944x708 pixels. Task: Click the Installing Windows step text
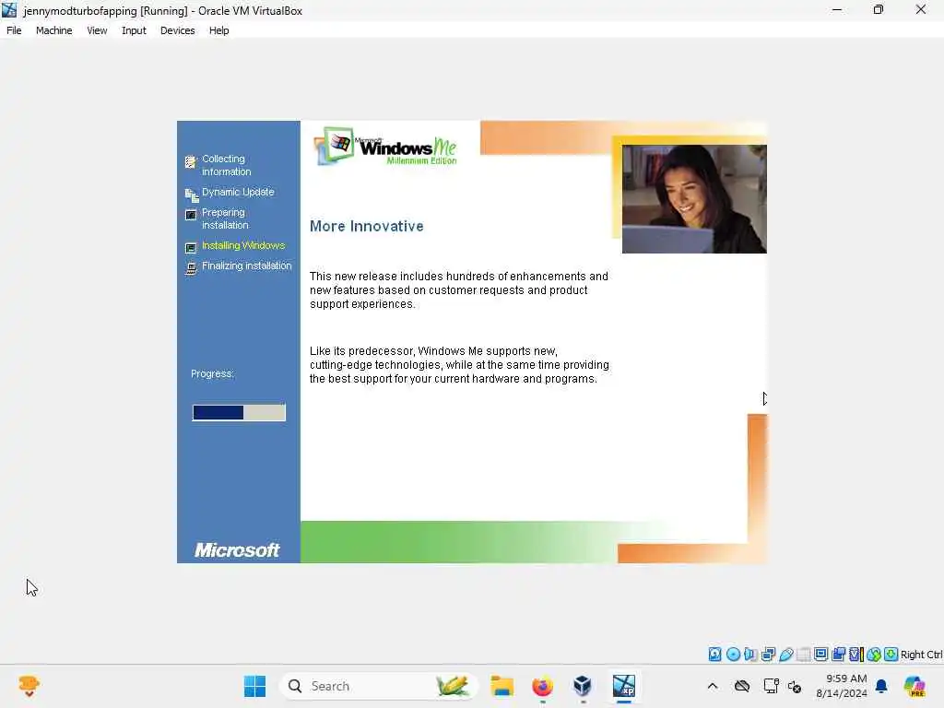pos(243,245)
